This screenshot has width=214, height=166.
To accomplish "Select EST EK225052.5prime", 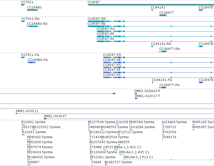I will [x=47, y=127].
